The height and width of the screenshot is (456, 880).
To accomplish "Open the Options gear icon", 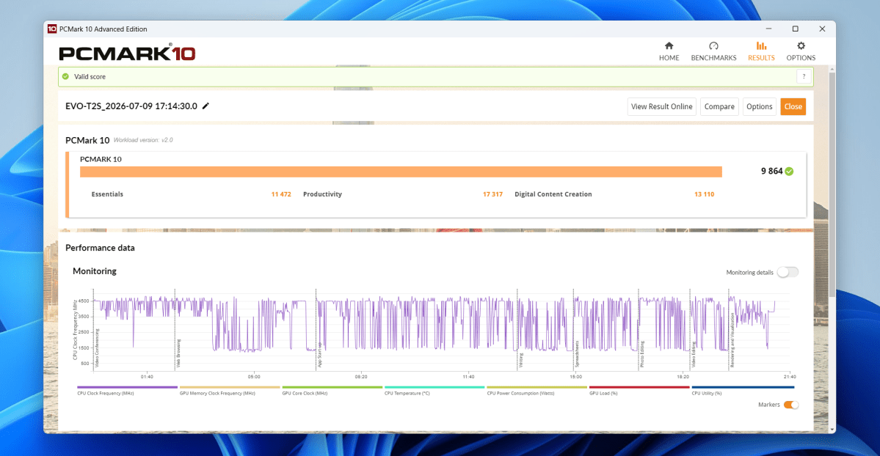I will pyautogui.click(x=801, y=46).
